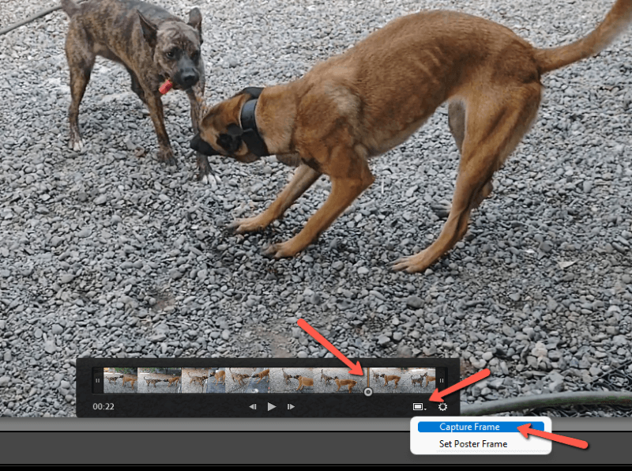Click the 00:22 timecode display
The width and height of the screenshot is (632, 471).
pos(103,406)
